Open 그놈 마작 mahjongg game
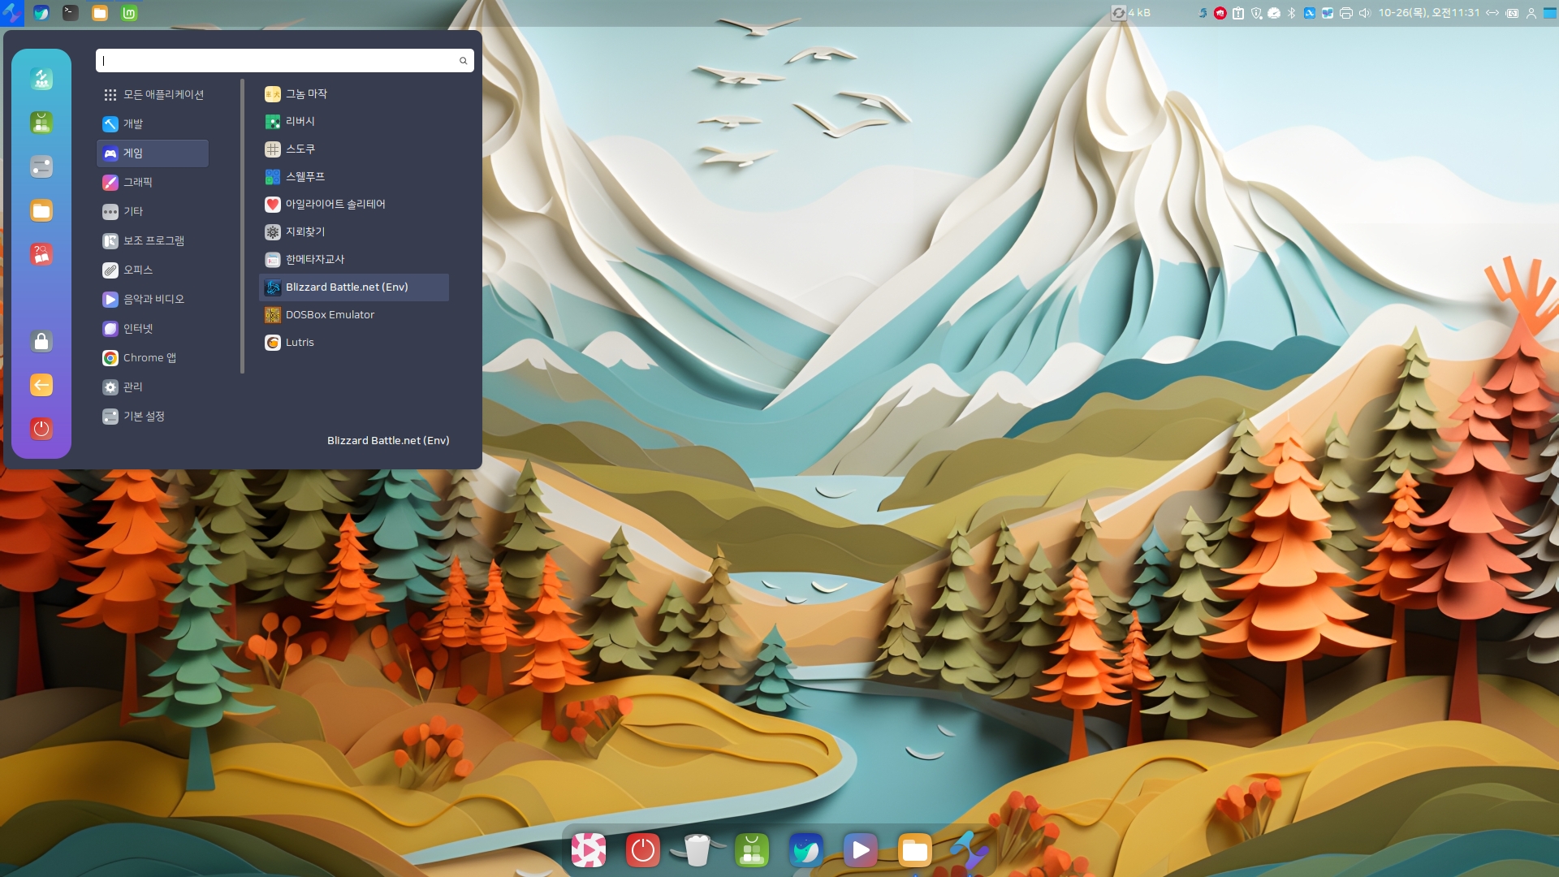1559x877 pixels. tap(305, 94)
